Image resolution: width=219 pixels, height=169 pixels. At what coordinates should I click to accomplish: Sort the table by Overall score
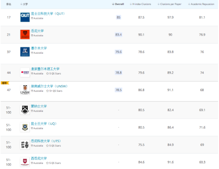pos(118,4)
